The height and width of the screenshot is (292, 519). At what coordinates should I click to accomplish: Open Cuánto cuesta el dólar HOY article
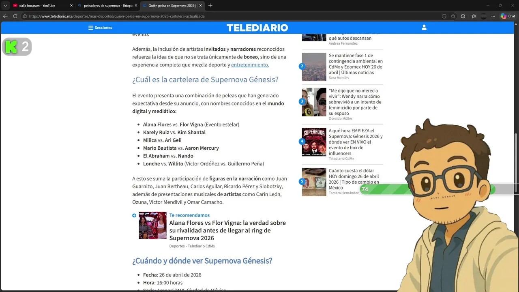(354, 179)
